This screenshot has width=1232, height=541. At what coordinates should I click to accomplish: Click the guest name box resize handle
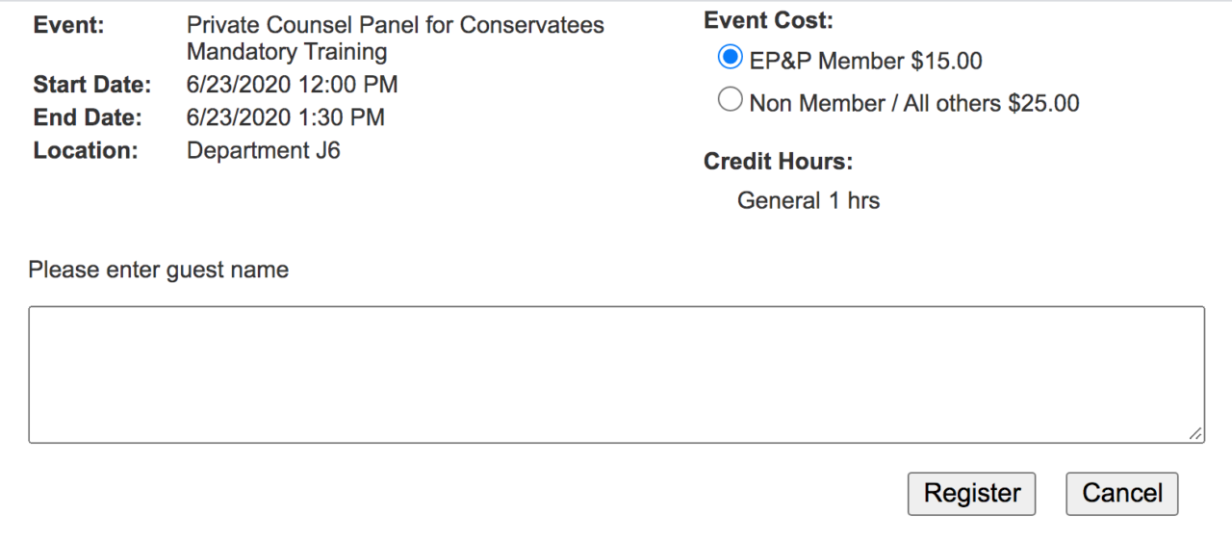point(1195,434)
